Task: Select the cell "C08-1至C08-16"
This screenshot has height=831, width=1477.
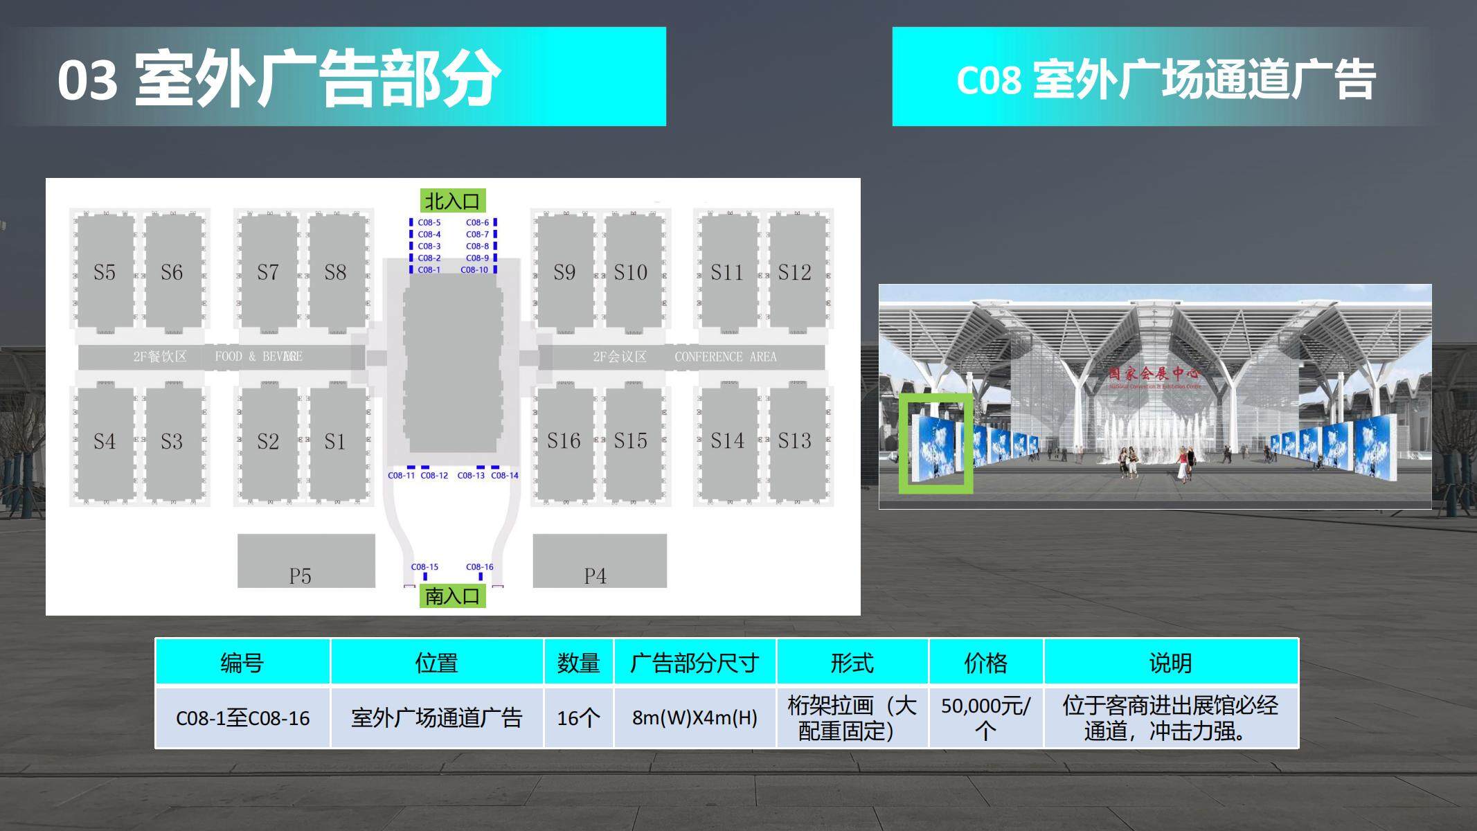Action: click(x=242, y=718)
